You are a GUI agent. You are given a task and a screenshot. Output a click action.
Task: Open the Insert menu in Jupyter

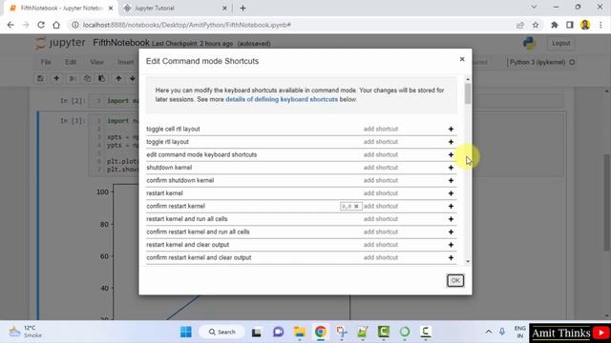(125, 62)
